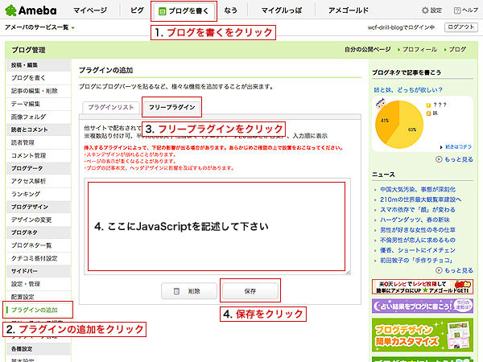The image size is (483, 362).
Task: Open sidebar ブログを書く link
Action: [x=28, y=78]
